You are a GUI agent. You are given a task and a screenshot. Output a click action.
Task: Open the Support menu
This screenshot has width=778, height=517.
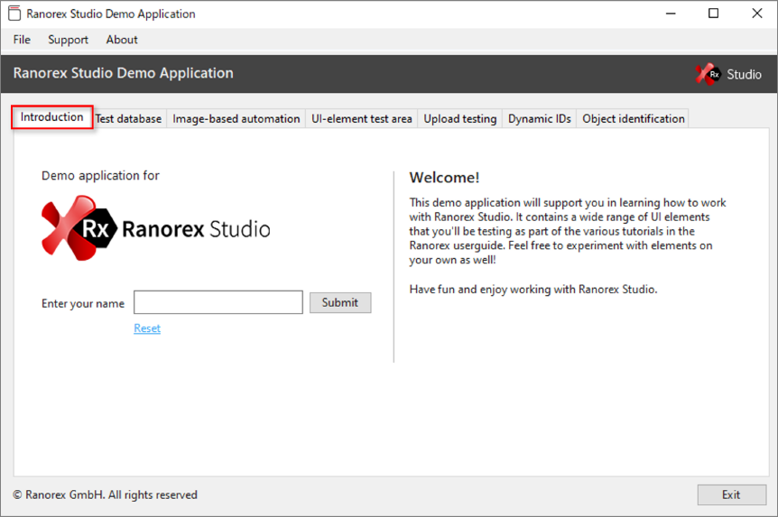(x=68, y=40)
